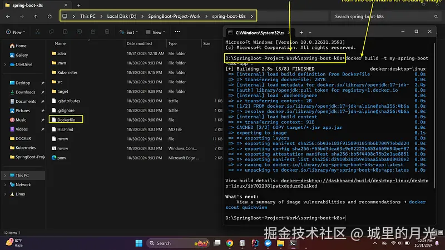The image size is (445, 250).
Task: Expand the OneDrive tree node
Action: click(5, 64)
